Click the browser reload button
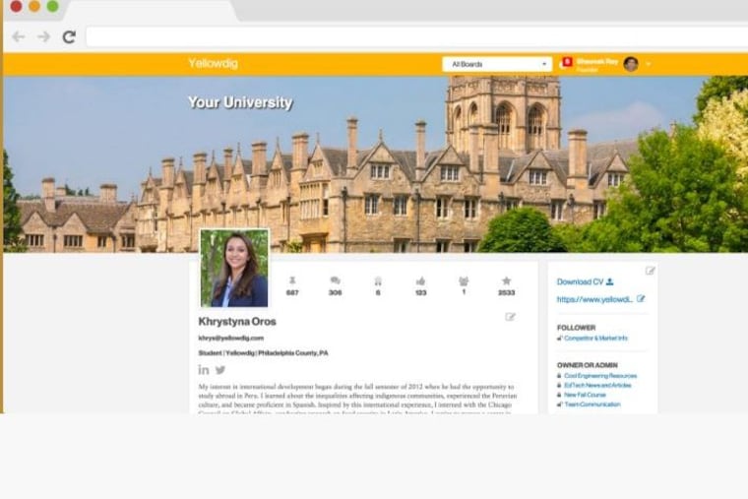 tap(69, 37)
